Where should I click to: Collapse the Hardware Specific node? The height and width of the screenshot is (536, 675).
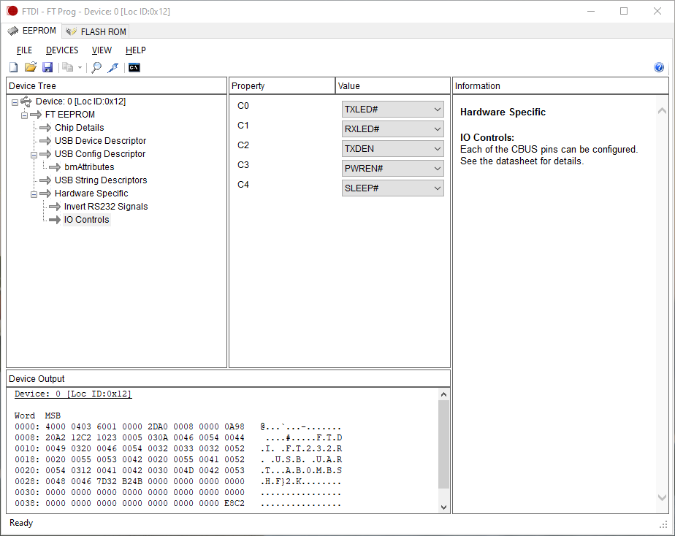pyautogui.click(x=34, y=194)
